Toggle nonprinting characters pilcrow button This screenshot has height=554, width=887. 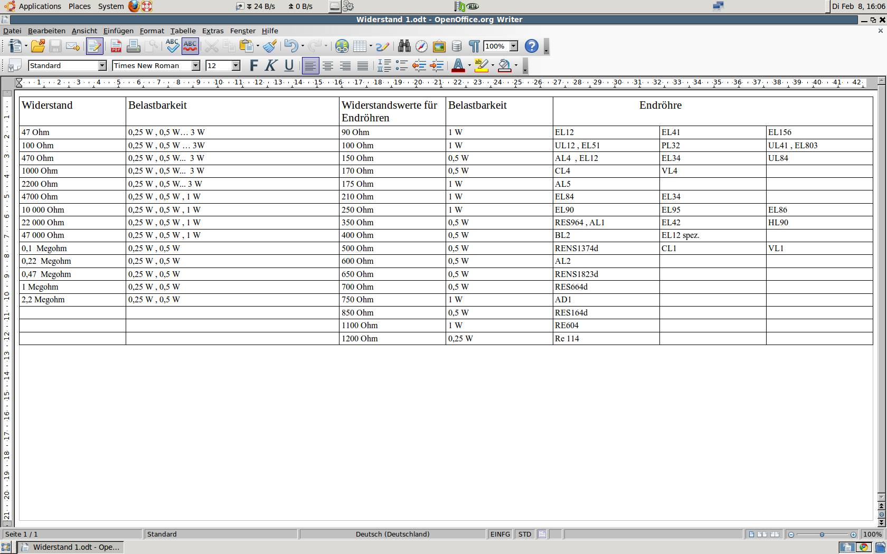point(474,46)
